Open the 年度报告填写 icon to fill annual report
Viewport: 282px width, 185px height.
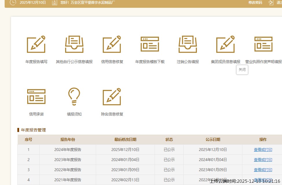(36, 45)
